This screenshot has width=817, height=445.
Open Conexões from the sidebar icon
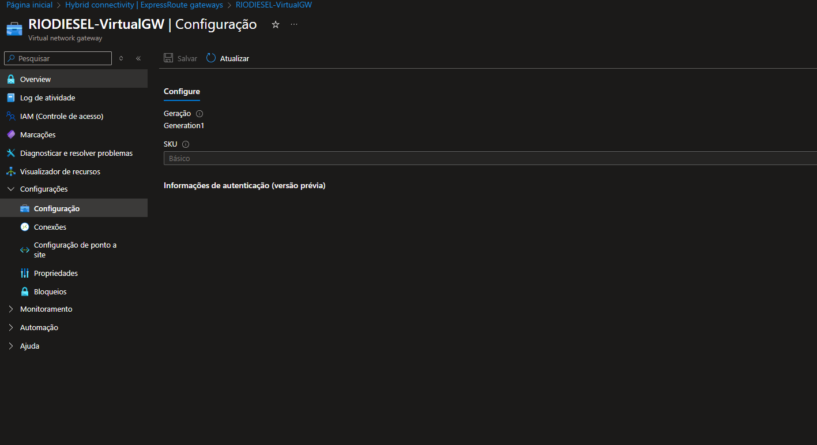pos(24,226)
